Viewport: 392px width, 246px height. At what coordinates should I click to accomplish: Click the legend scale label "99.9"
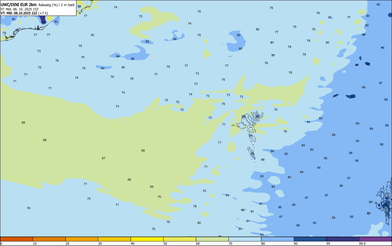pos(362,244)
